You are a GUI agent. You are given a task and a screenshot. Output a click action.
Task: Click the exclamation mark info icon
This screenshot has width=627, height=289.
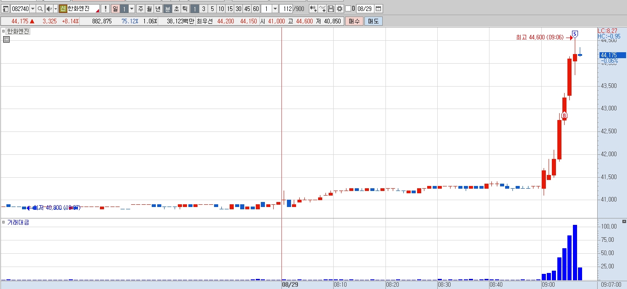[105, 9]
